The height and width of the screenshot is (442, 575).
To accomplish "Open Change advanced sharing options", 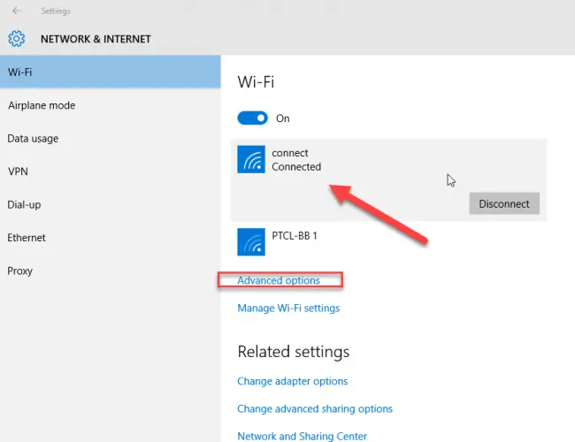I will (315, 408).
